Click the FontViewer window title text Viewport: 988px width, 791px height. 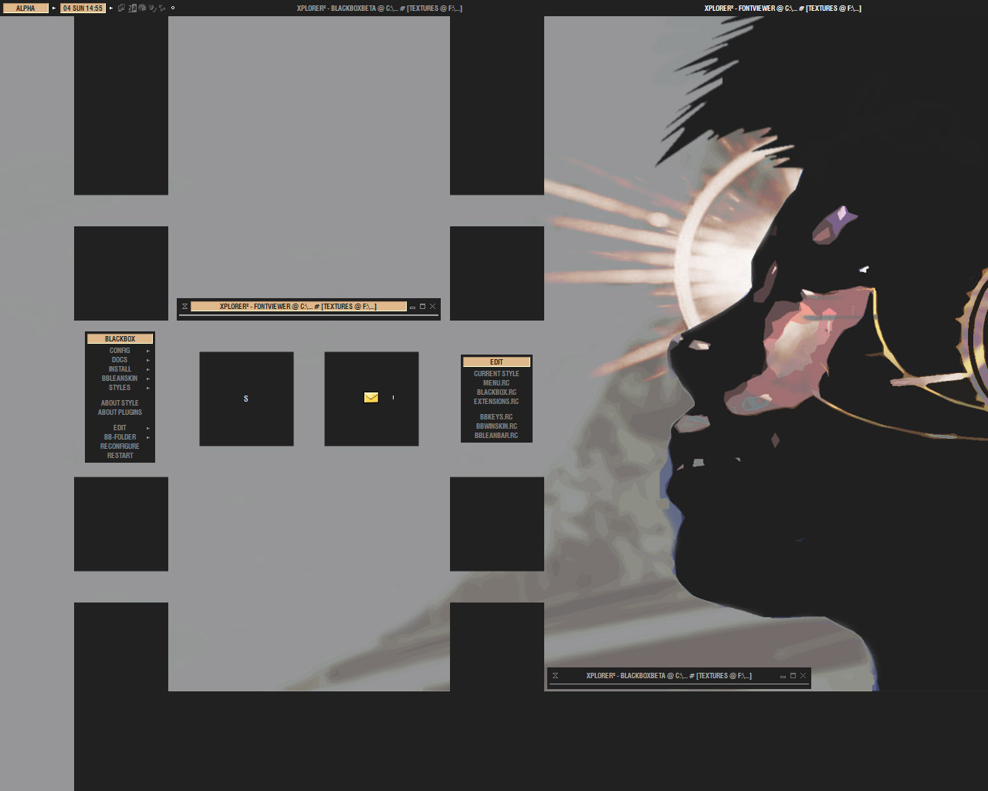pos(298,307)
